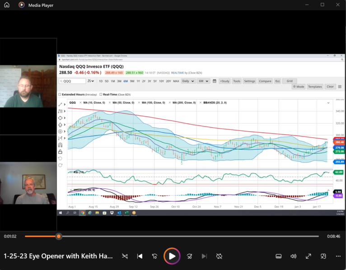Click the Tools button
Screen dimensions: 346x270
(x=237, y=81)
